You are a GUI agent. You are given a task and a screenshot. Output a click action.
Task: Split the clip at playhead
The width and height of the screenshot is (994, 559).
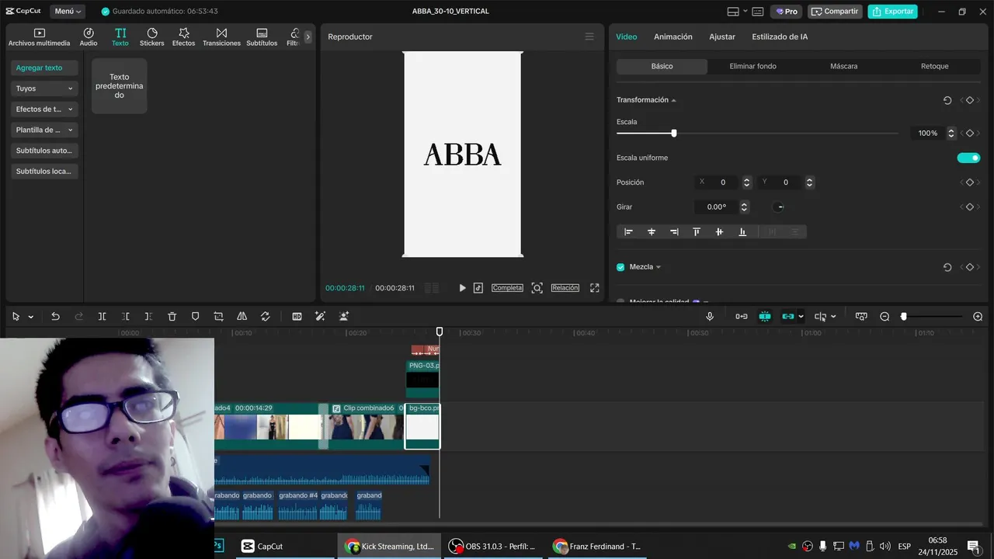click(x=102, y=317)
